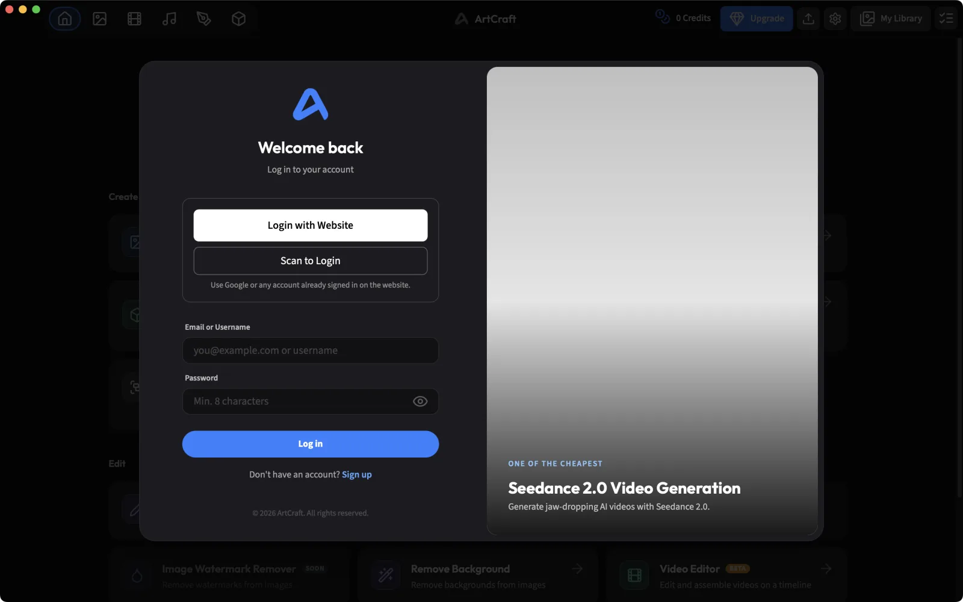Toggle password visibility eye icon
The width and height of the screenshot is (963, 602).
pos(420,402)
